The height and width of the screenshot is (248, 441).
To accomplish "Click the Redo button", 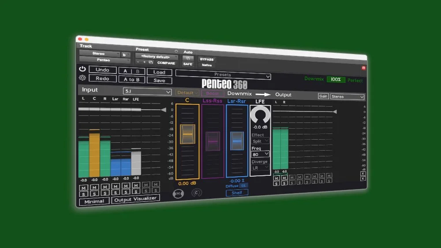I will tap(102, 78).
